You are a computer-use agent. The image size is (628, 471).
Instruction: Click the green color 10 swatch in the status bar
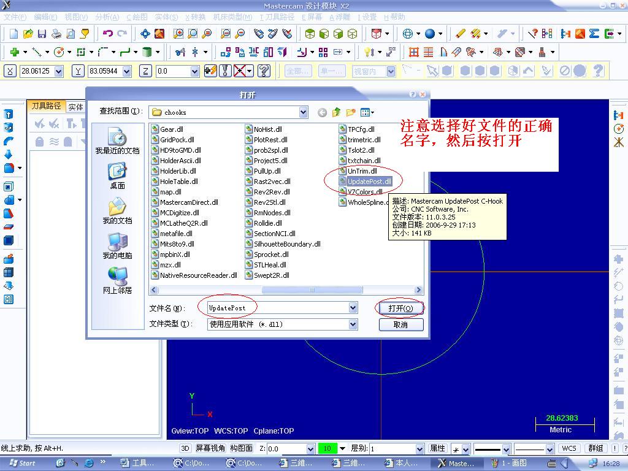pyautogui.click(x=327, y=448)
